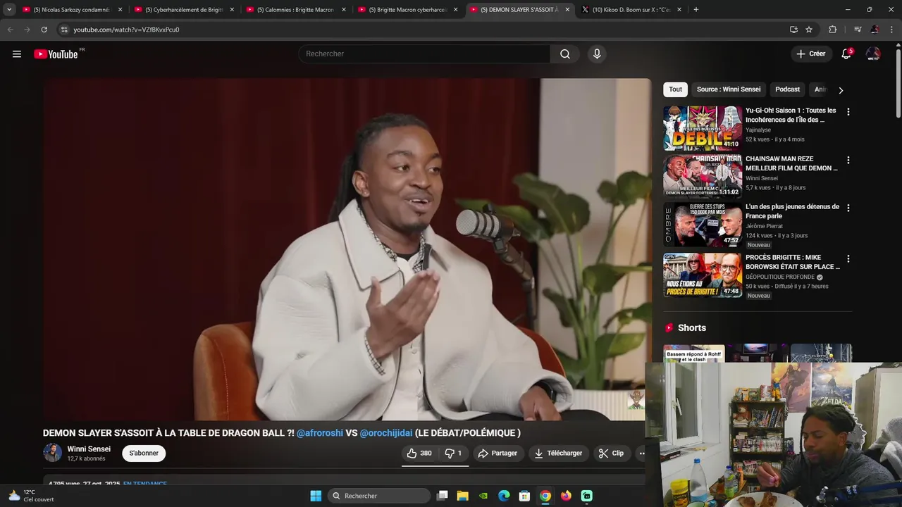Screen dimensions: 902x507
Task: Click the Partager button
Action: pyautogui.click(x=498, y=453)
